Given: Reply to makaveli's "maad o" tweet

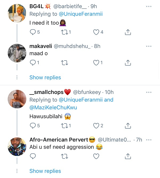Looking at the screenshot, I should 33,63.
